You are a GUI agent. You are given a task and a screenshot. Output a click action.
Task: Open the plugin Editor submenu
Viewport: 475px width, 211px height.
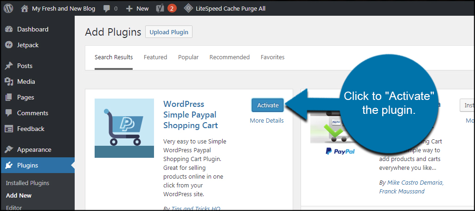(x=14, y=208)
